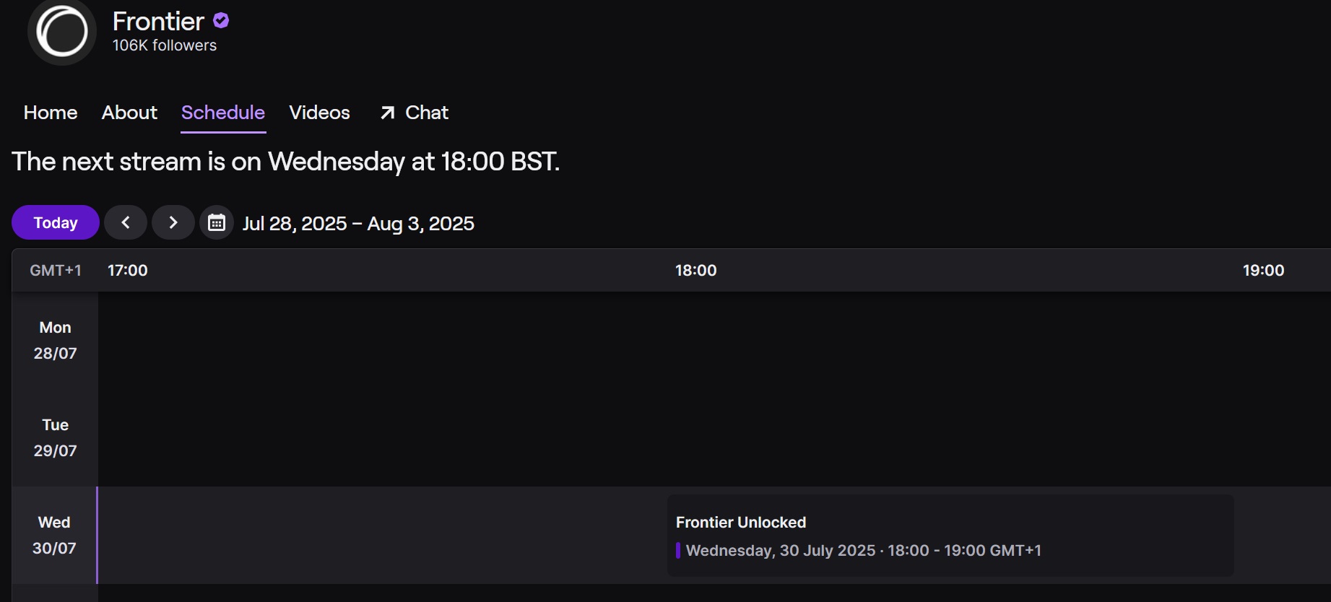Advance to next week with right chevron
Screen dimensions: 1331x602
tap(173, 222)
